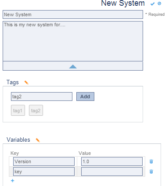The image size is (165, 186).
Task: Select the tag1 chip
Action: (18, 111)
